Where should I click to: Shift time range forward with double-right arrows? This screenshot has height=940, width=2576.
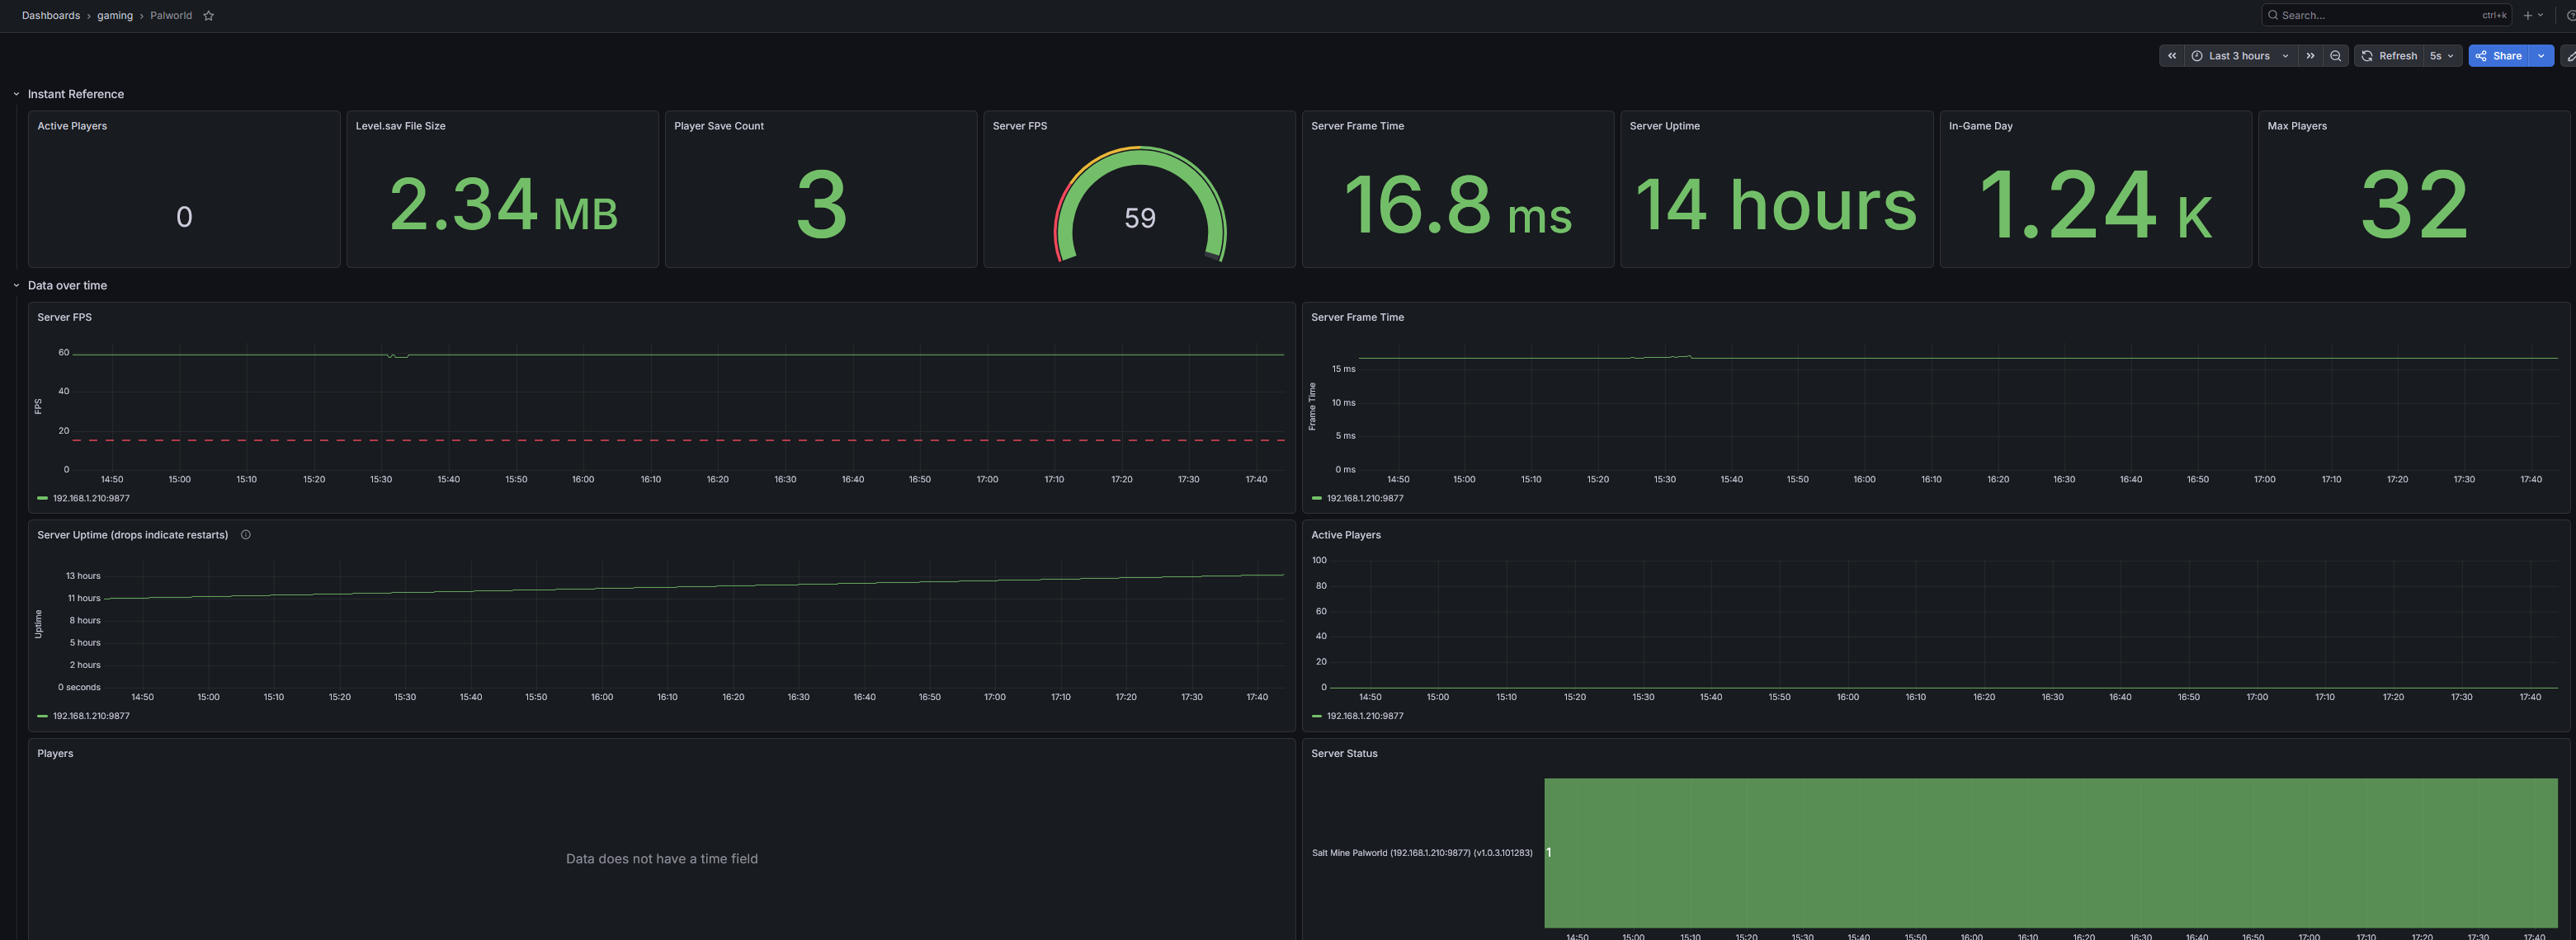(2310, 56)
